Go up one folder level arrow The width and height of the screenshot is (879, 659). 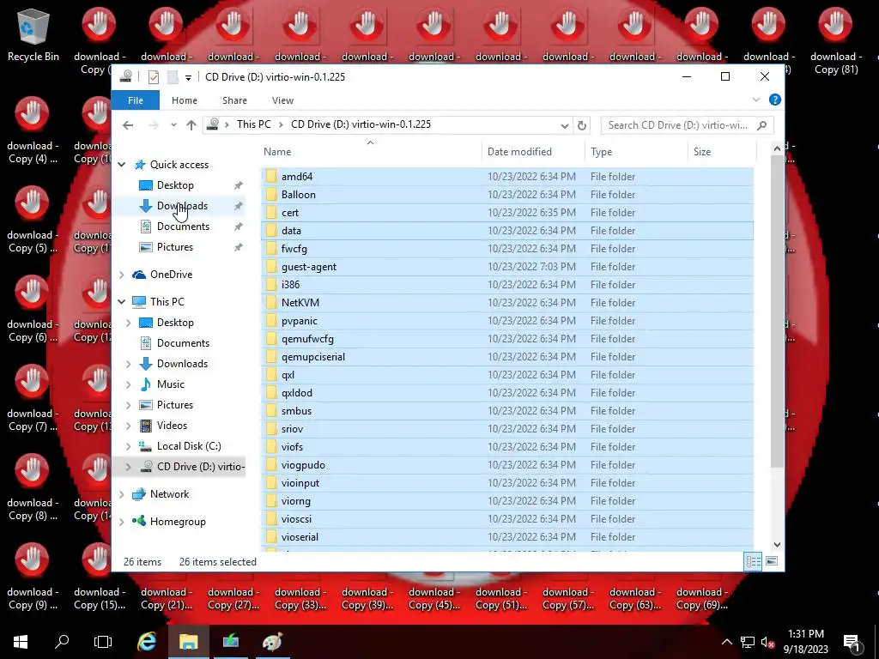pyautogui.click(x=191, y=125)
